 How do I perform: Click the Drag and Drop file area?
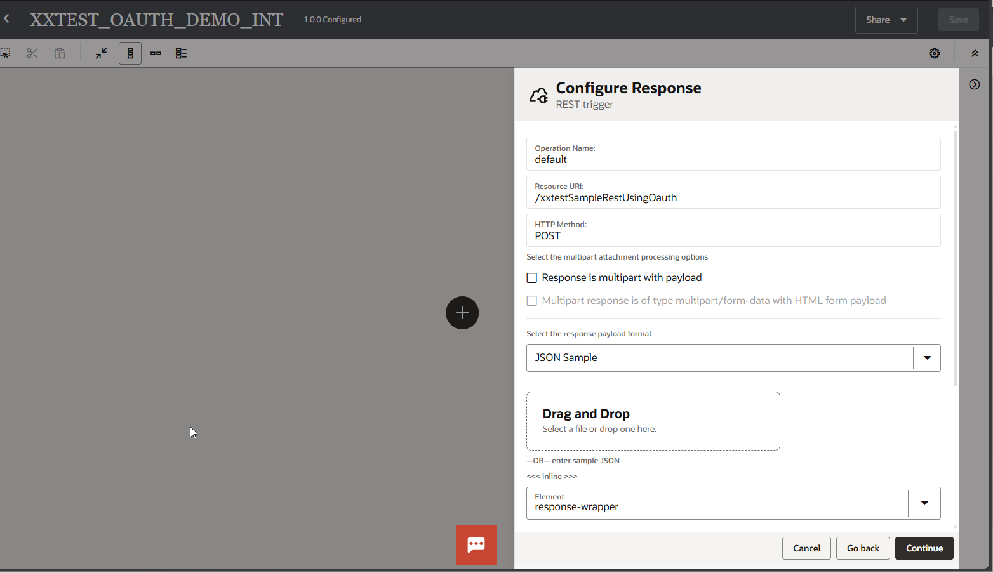point(653,421)
